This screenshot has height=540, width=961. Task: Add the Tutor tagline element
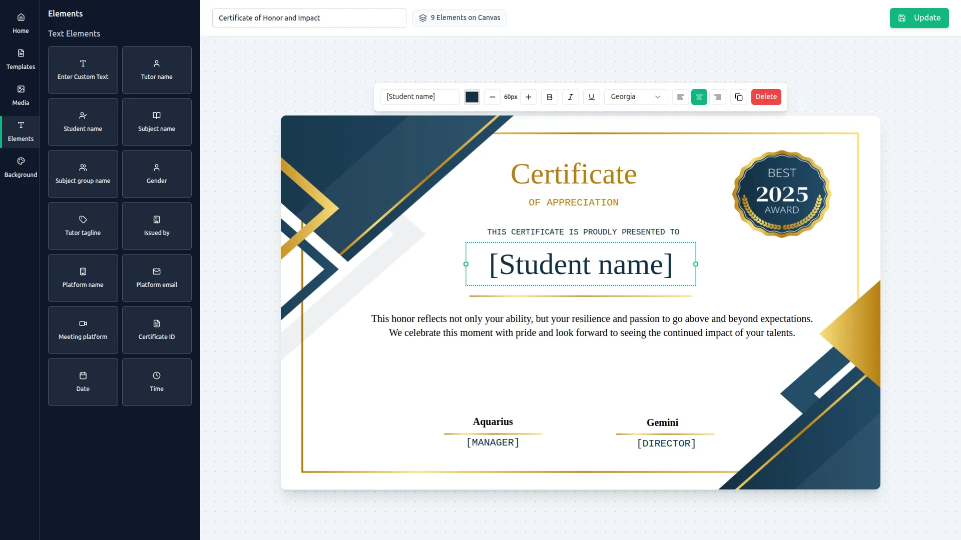(83, 226)
